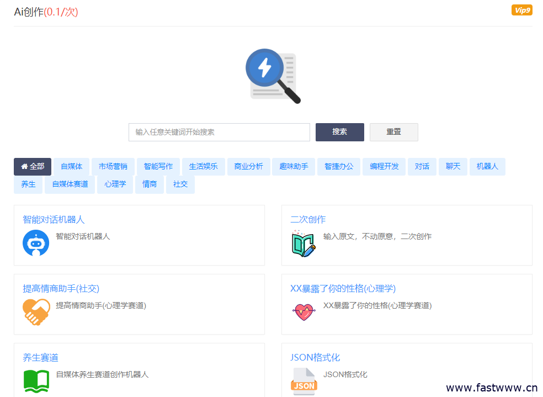Click the heart icon for XX暴露了你的性格
The height and width of the screenshot is (397, 543).
point(303,310)
